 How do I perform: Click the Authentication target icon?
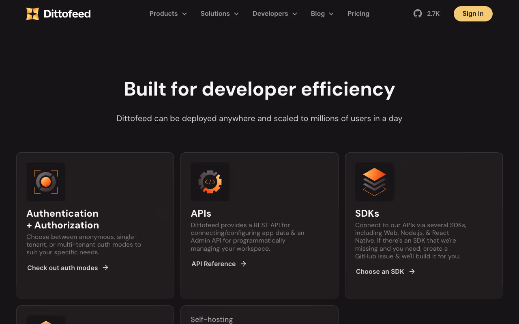tap(46, 182)
